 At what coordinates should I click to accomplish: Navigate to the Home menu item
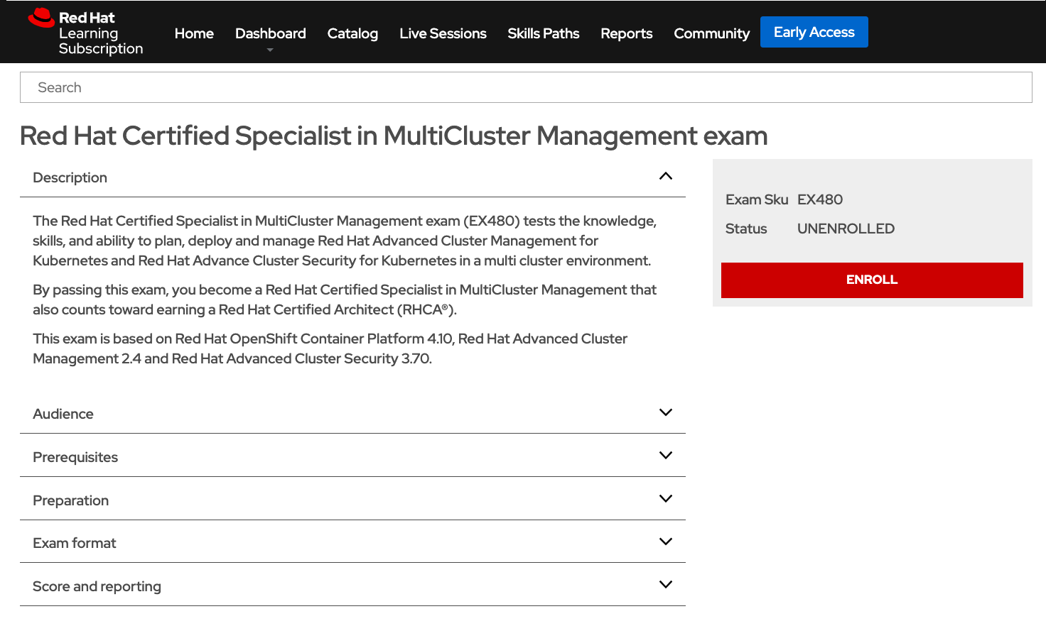(x=194, y=33)
